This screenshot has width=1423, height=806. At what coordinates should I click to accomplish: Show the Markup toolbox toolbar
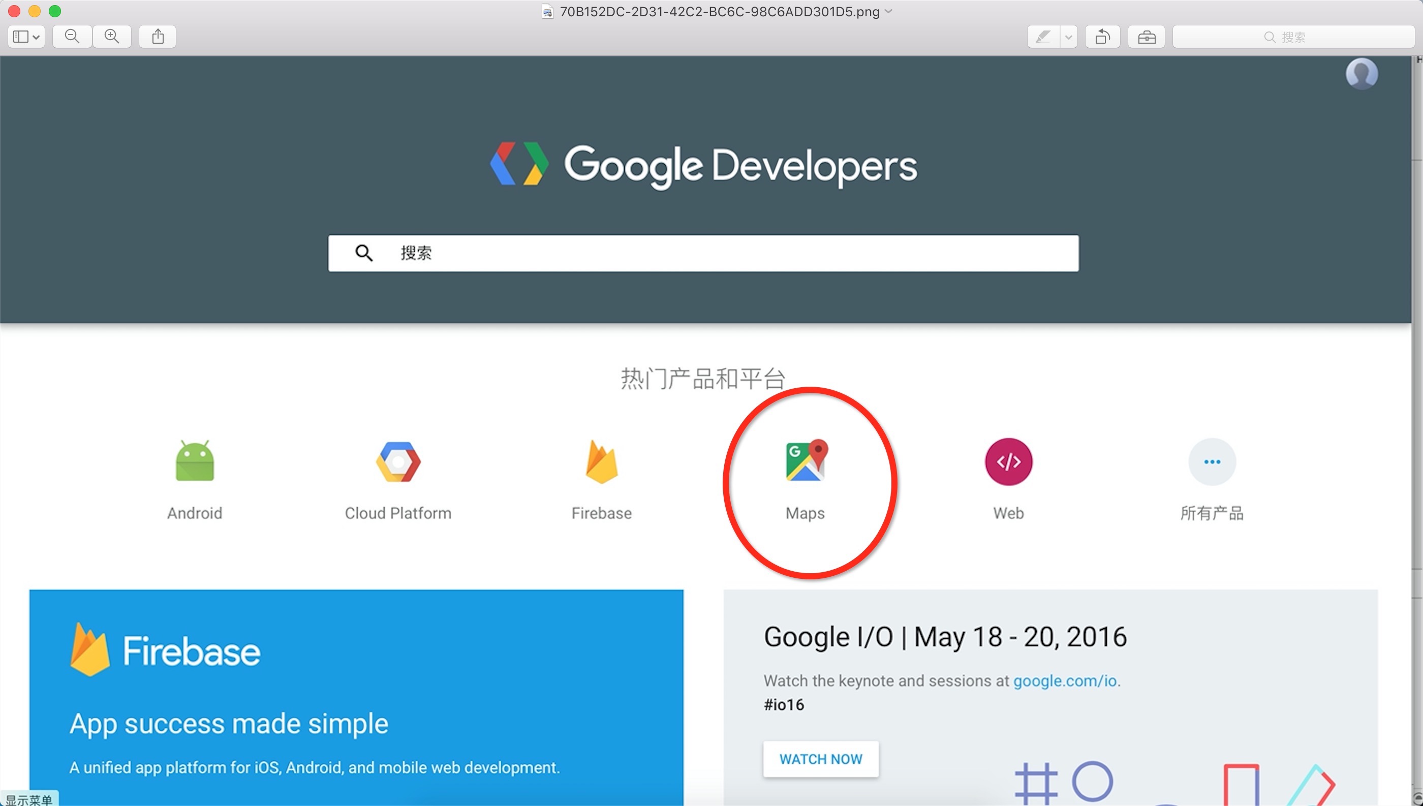[1146, 37]
